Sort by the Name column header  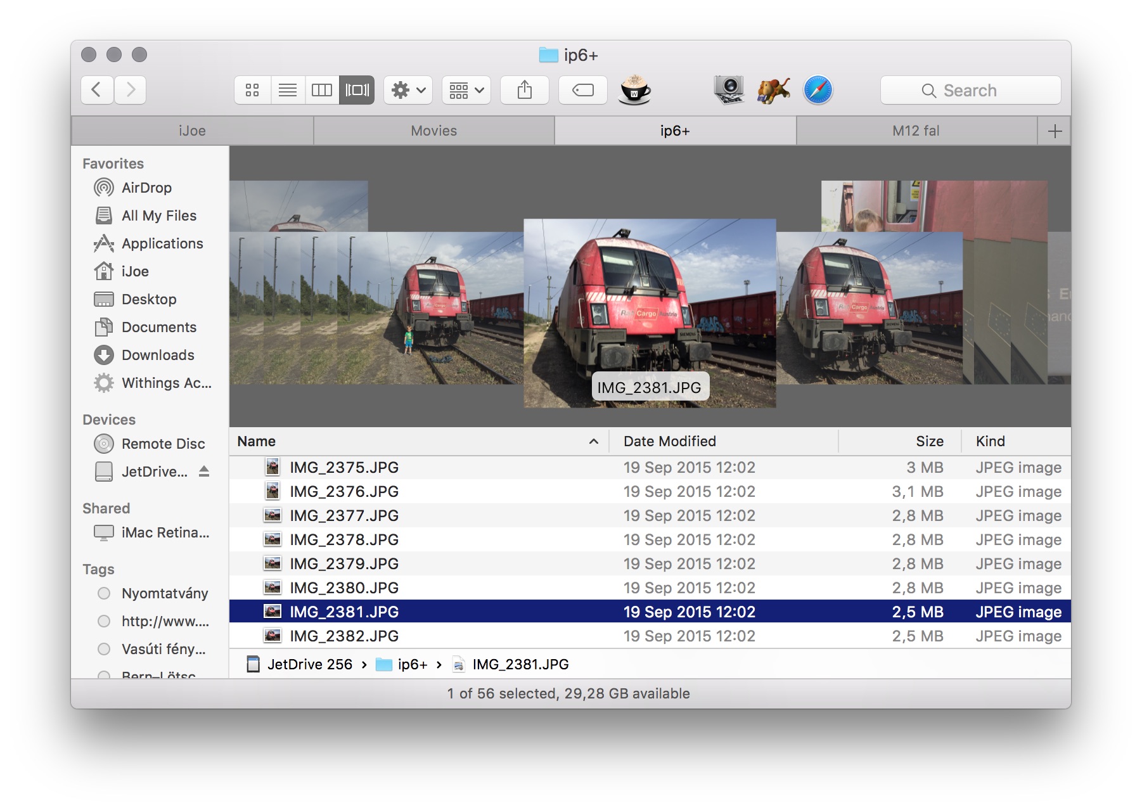418,441
